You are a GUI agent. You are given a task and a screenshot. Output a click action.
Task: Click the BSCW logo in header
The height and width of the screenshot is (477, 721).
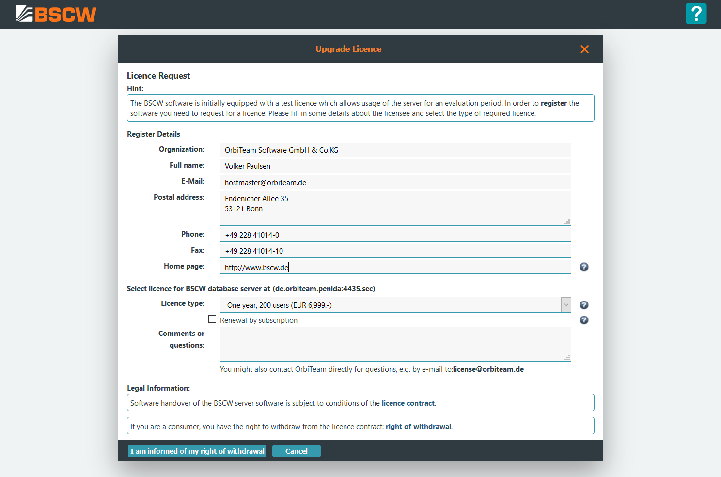click(x=56, y=14)
